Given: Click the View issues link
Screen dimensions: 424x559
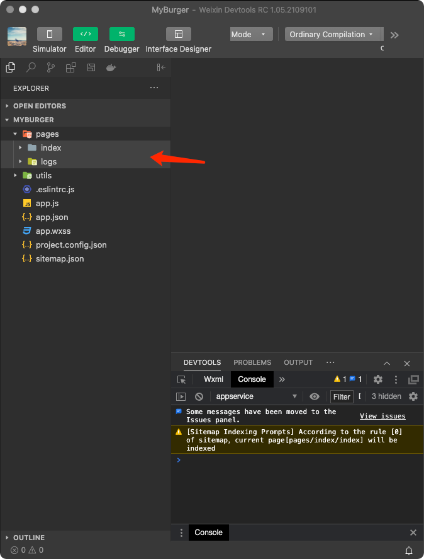Looking at the screenshot, I should [x=382, y=416].
